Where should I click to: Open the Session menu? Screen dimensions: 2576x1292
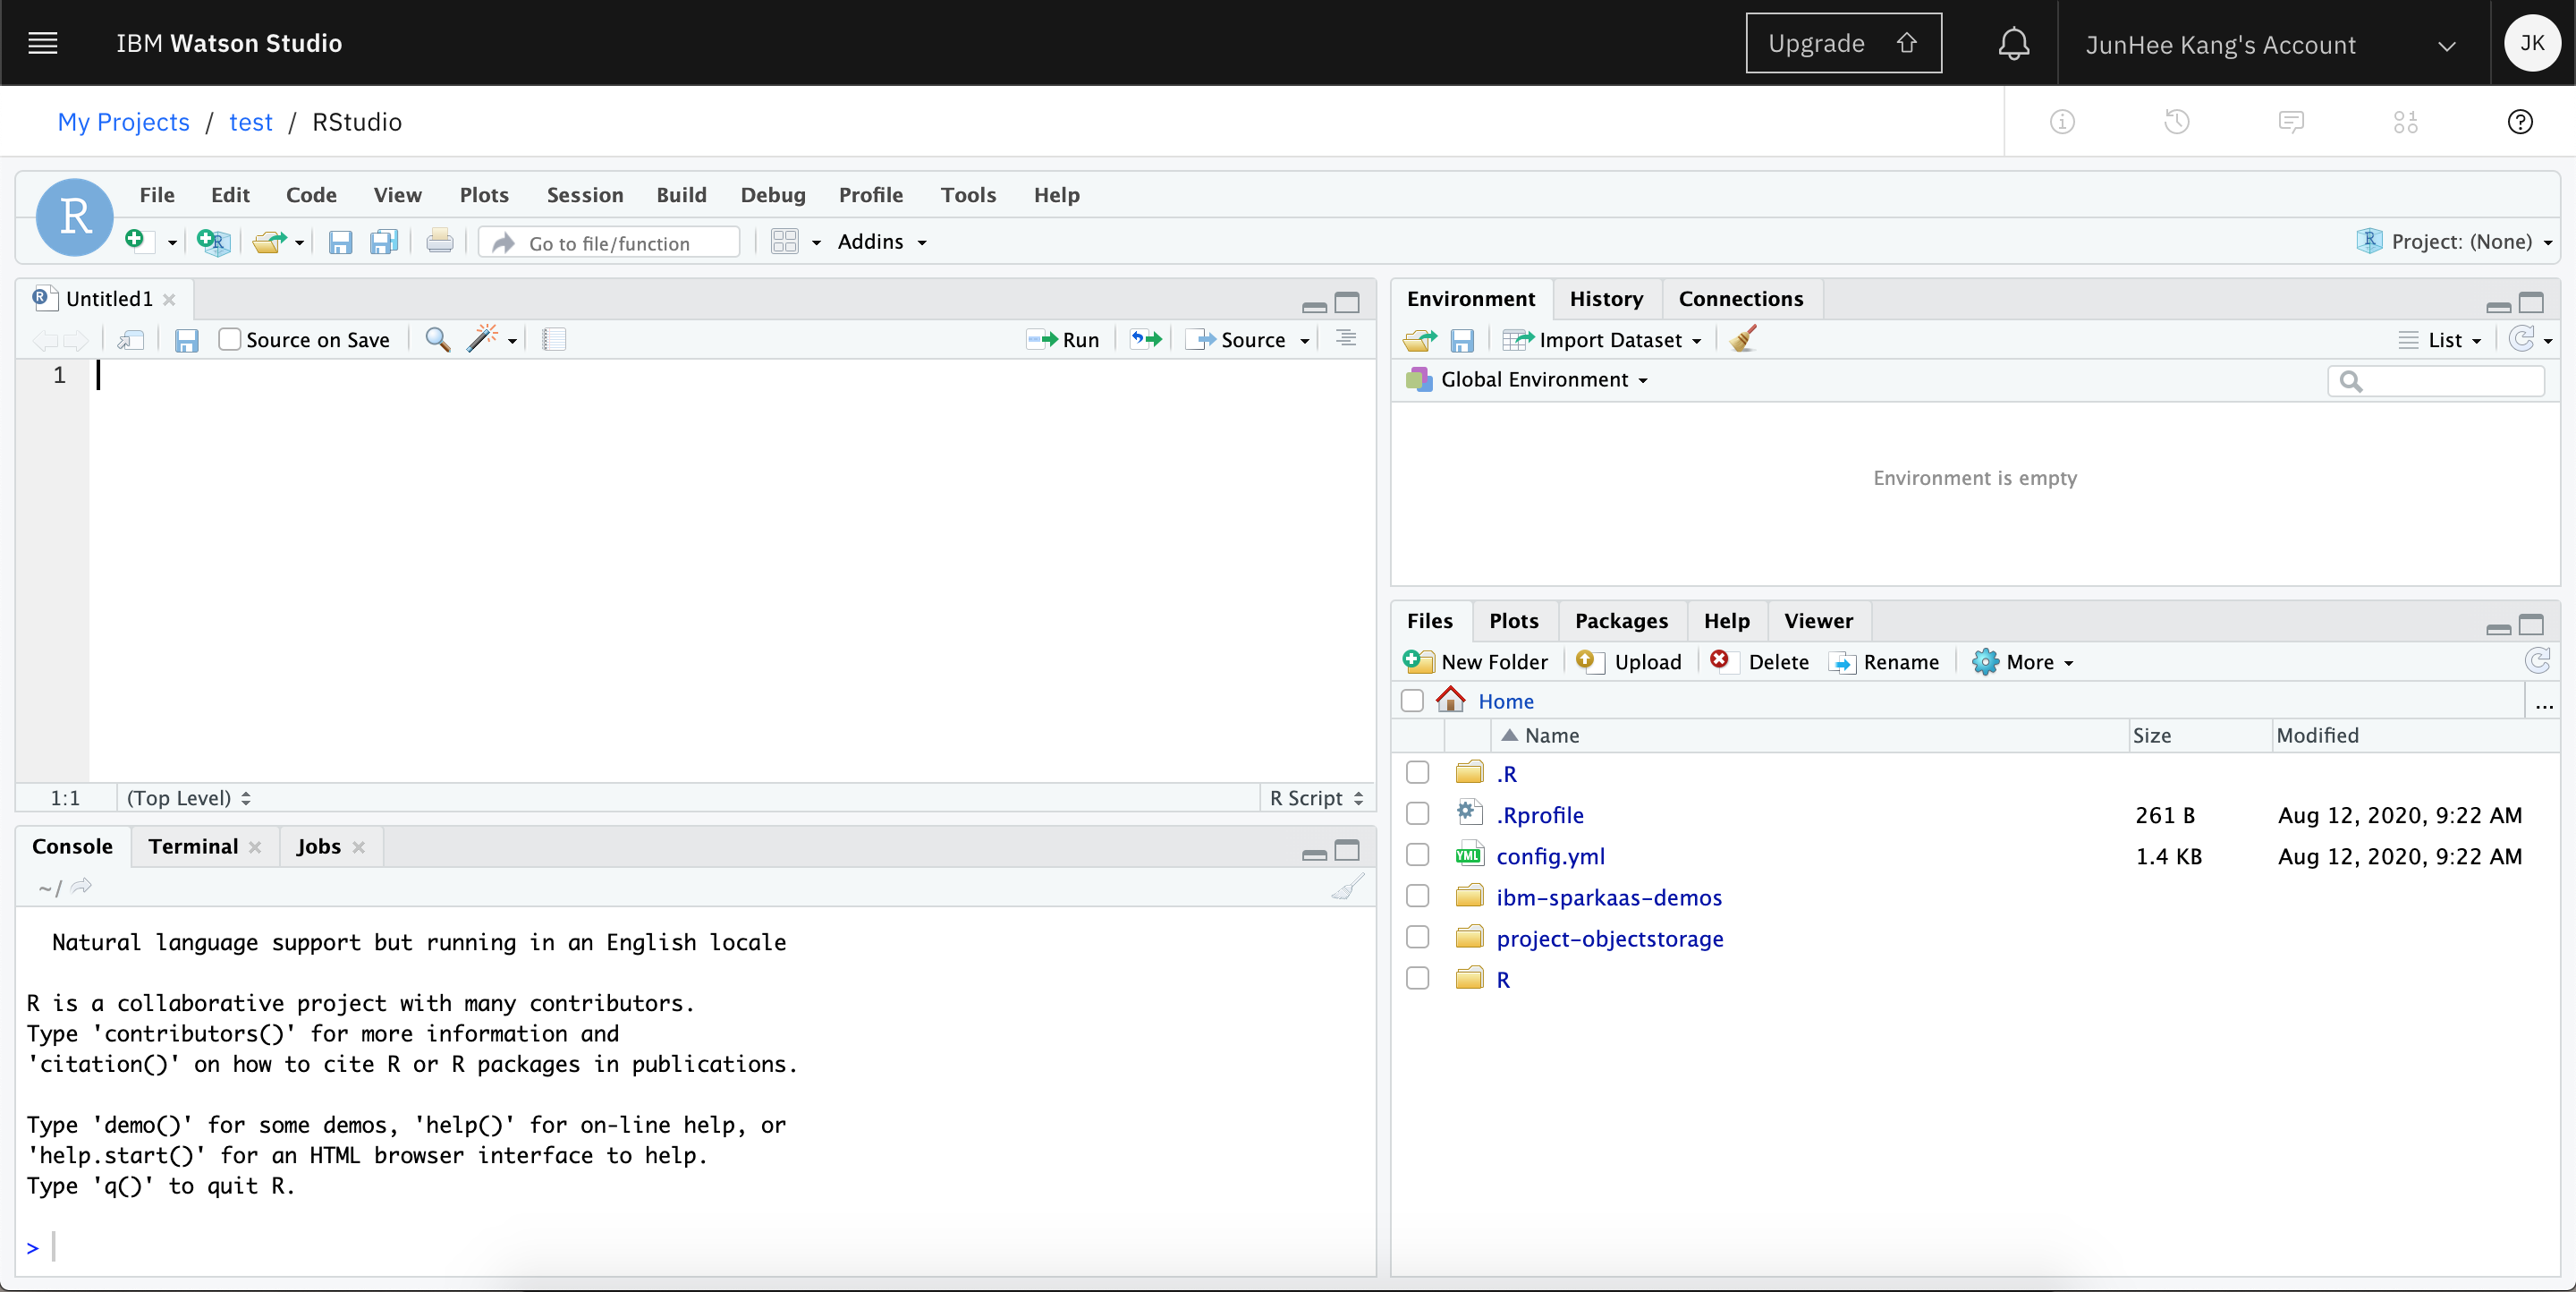click(584, 195)
